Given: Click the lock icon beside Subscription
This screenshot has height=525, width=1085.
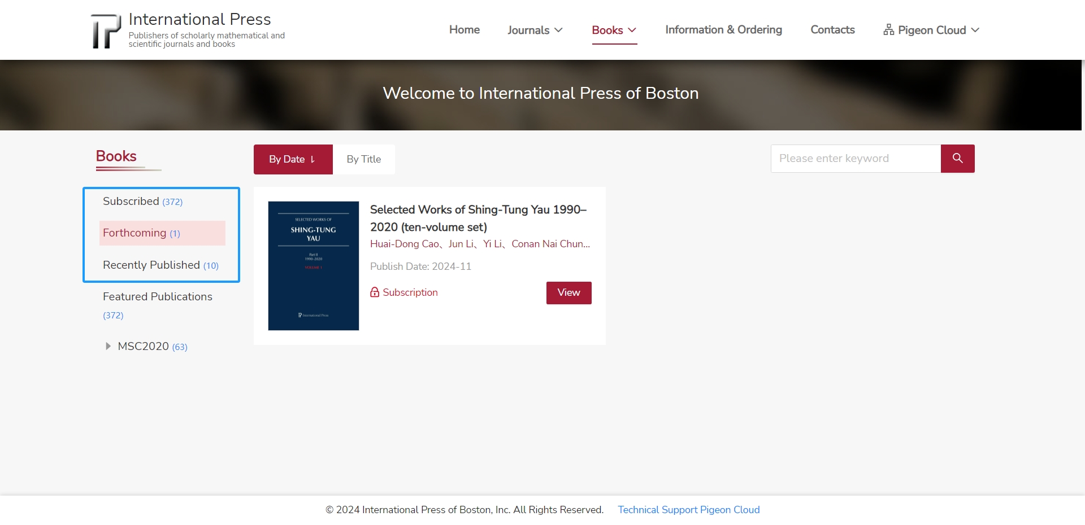Looking at the screenshot, I should pyautogui.click(x=375, y=292).
